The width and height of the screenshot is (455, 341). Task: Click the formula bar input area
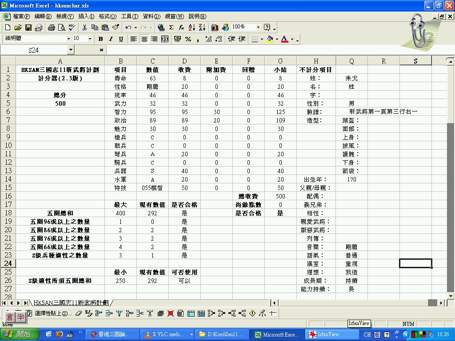click(280, 50)
